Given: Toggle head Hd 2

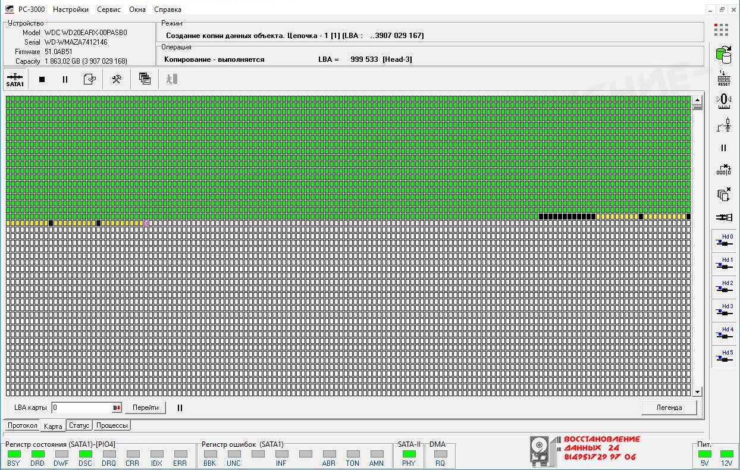Looking at the screenshot, I should coord(724,287).
